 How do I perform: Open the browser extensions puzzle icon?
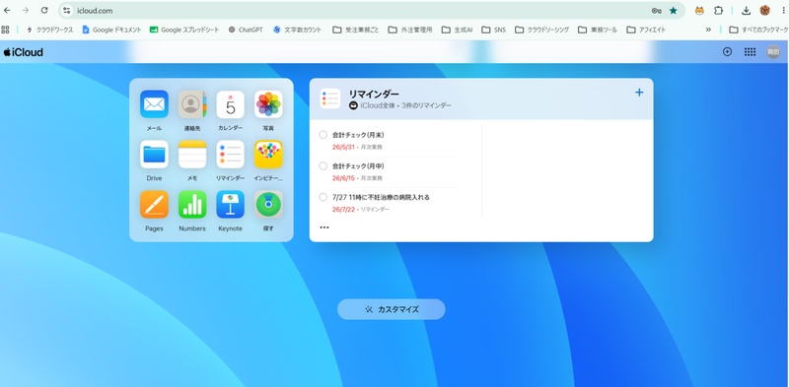(x=719, y=11)
